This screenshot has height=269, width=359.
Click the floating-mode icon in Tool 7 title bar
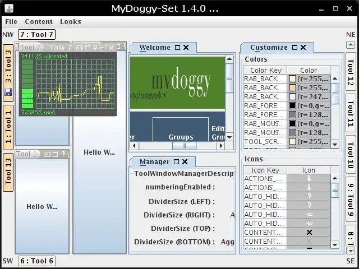pos(103,48)
